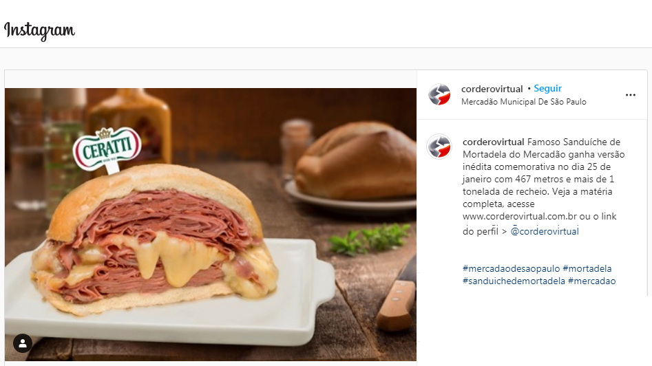Click corderovirtual avatar beside the caption

coord(439,147)
